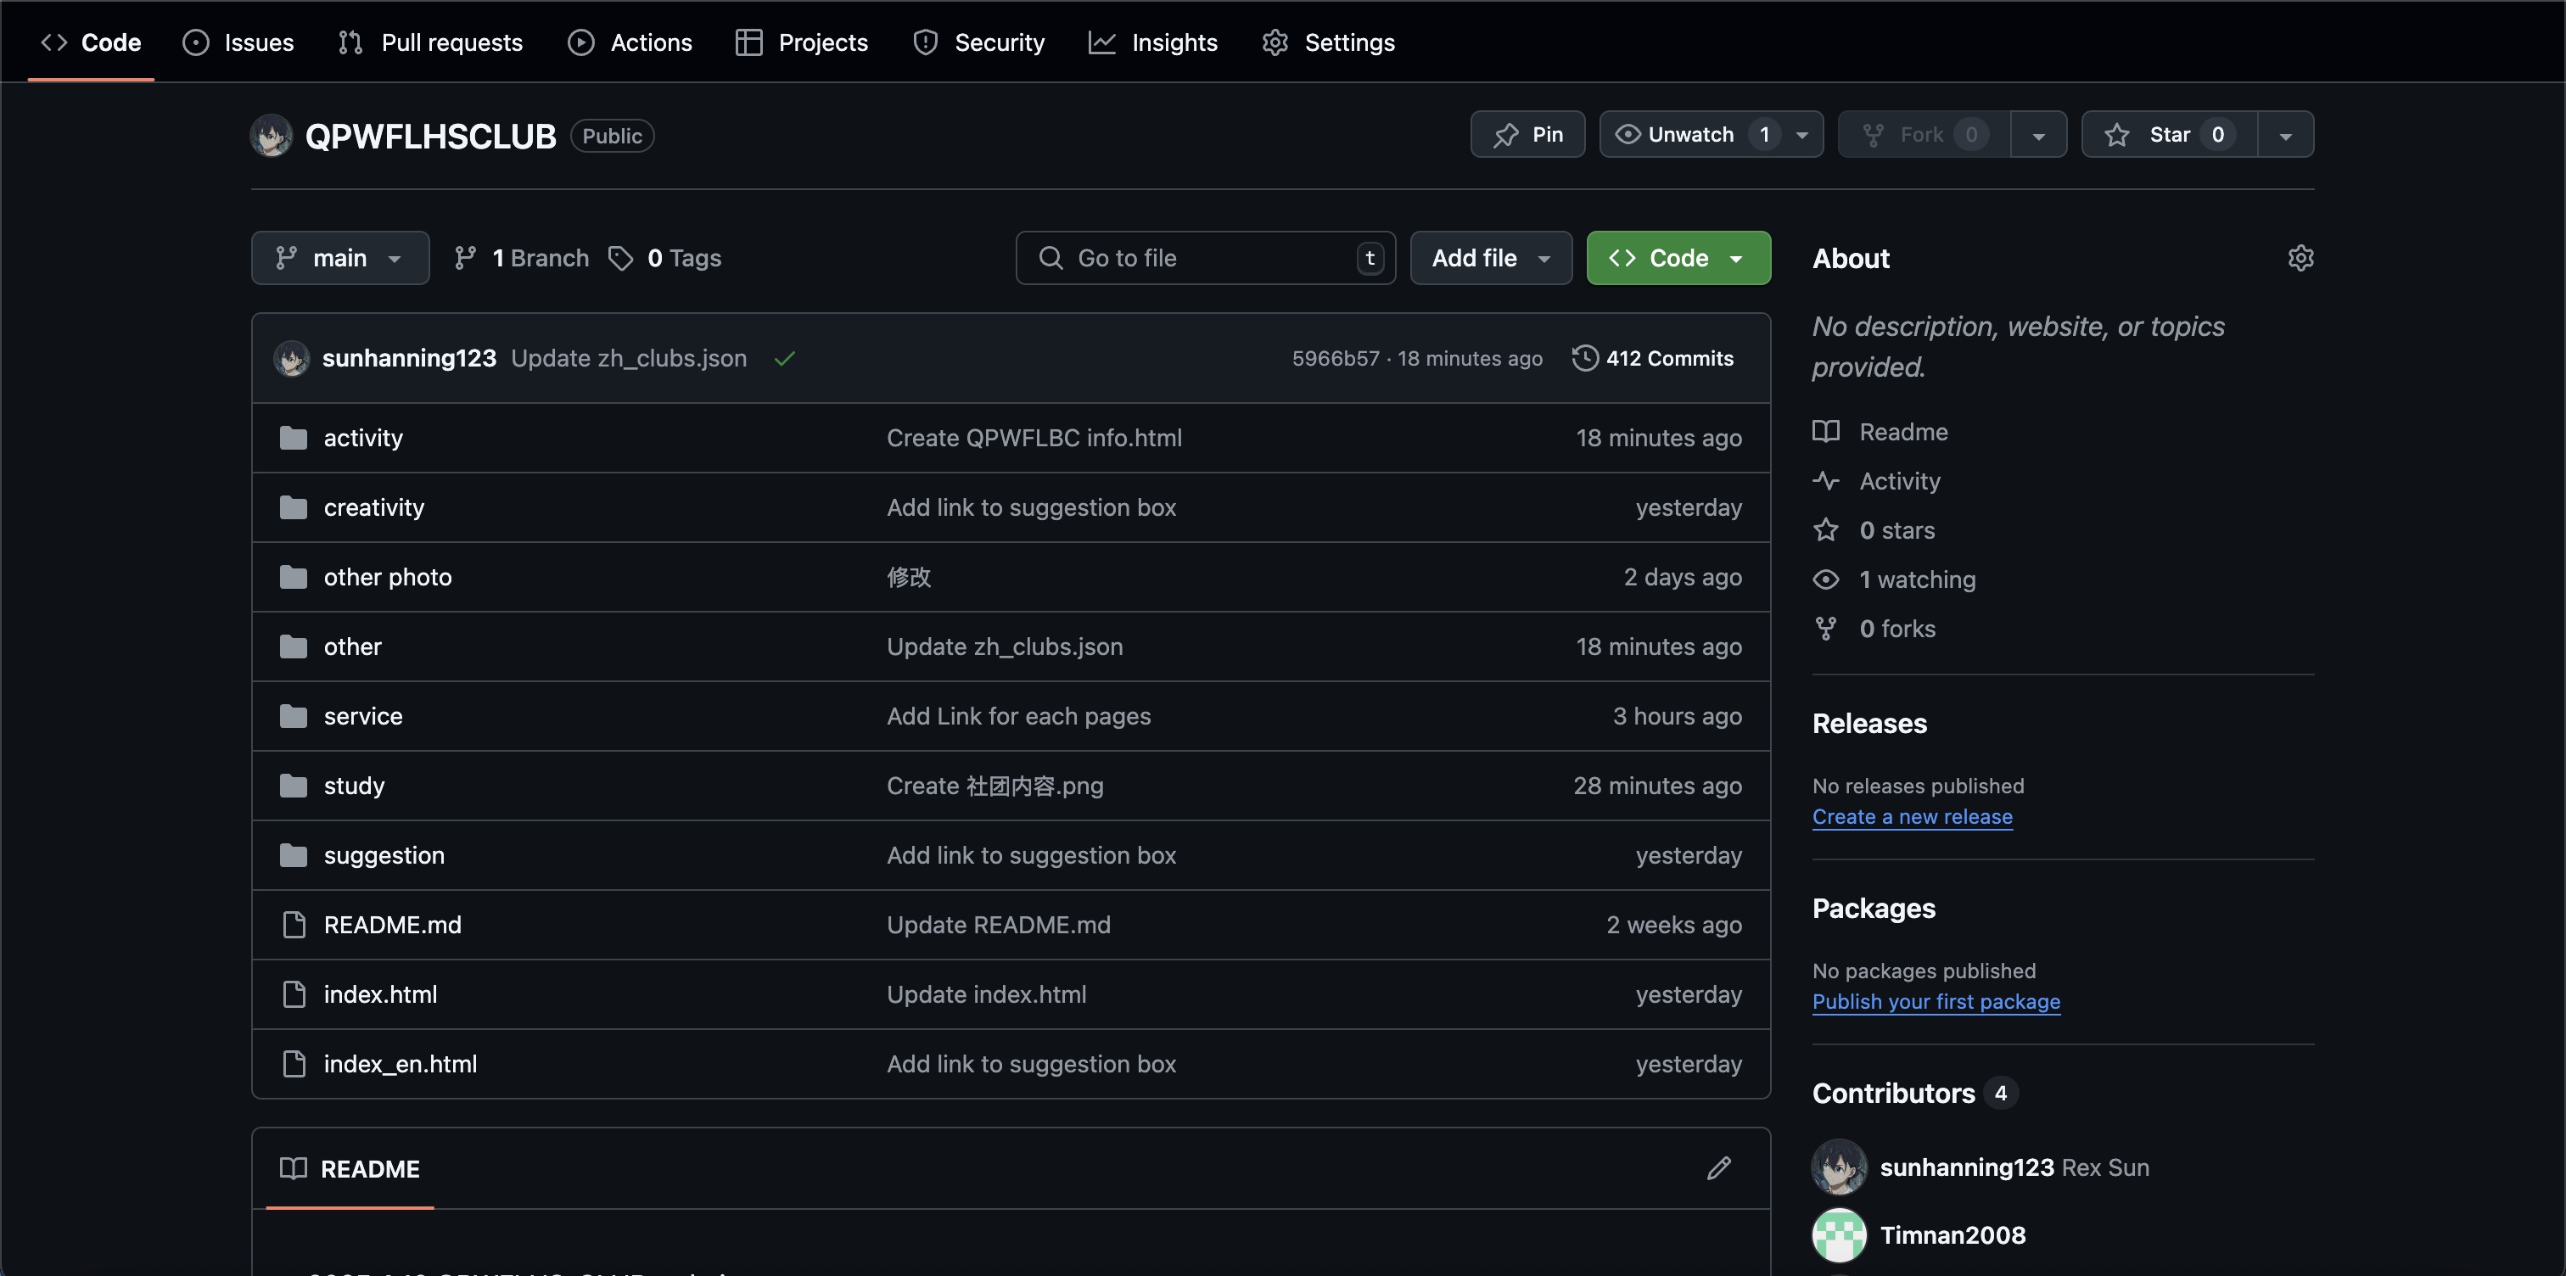Screen dimensions: 2566x1276
Task: View the 412 Commits history
Action: tap(1653, 359)
